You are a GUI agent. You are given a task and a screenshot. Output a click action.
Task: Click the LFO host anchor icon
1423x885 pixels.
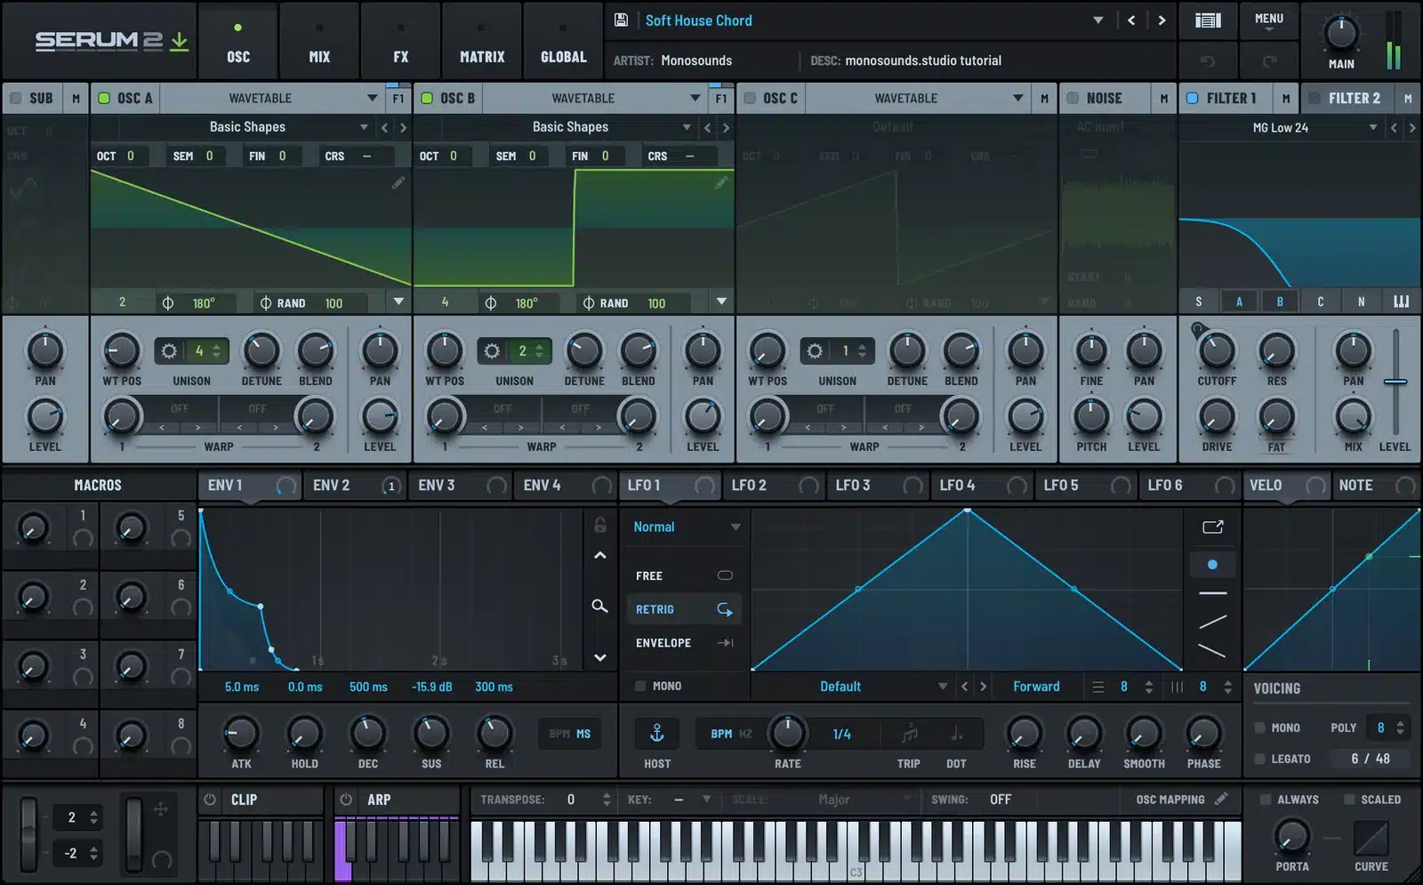coord(657,733)
